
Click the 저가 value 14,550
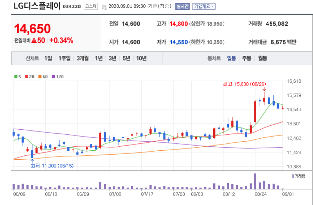pos(179,42)
